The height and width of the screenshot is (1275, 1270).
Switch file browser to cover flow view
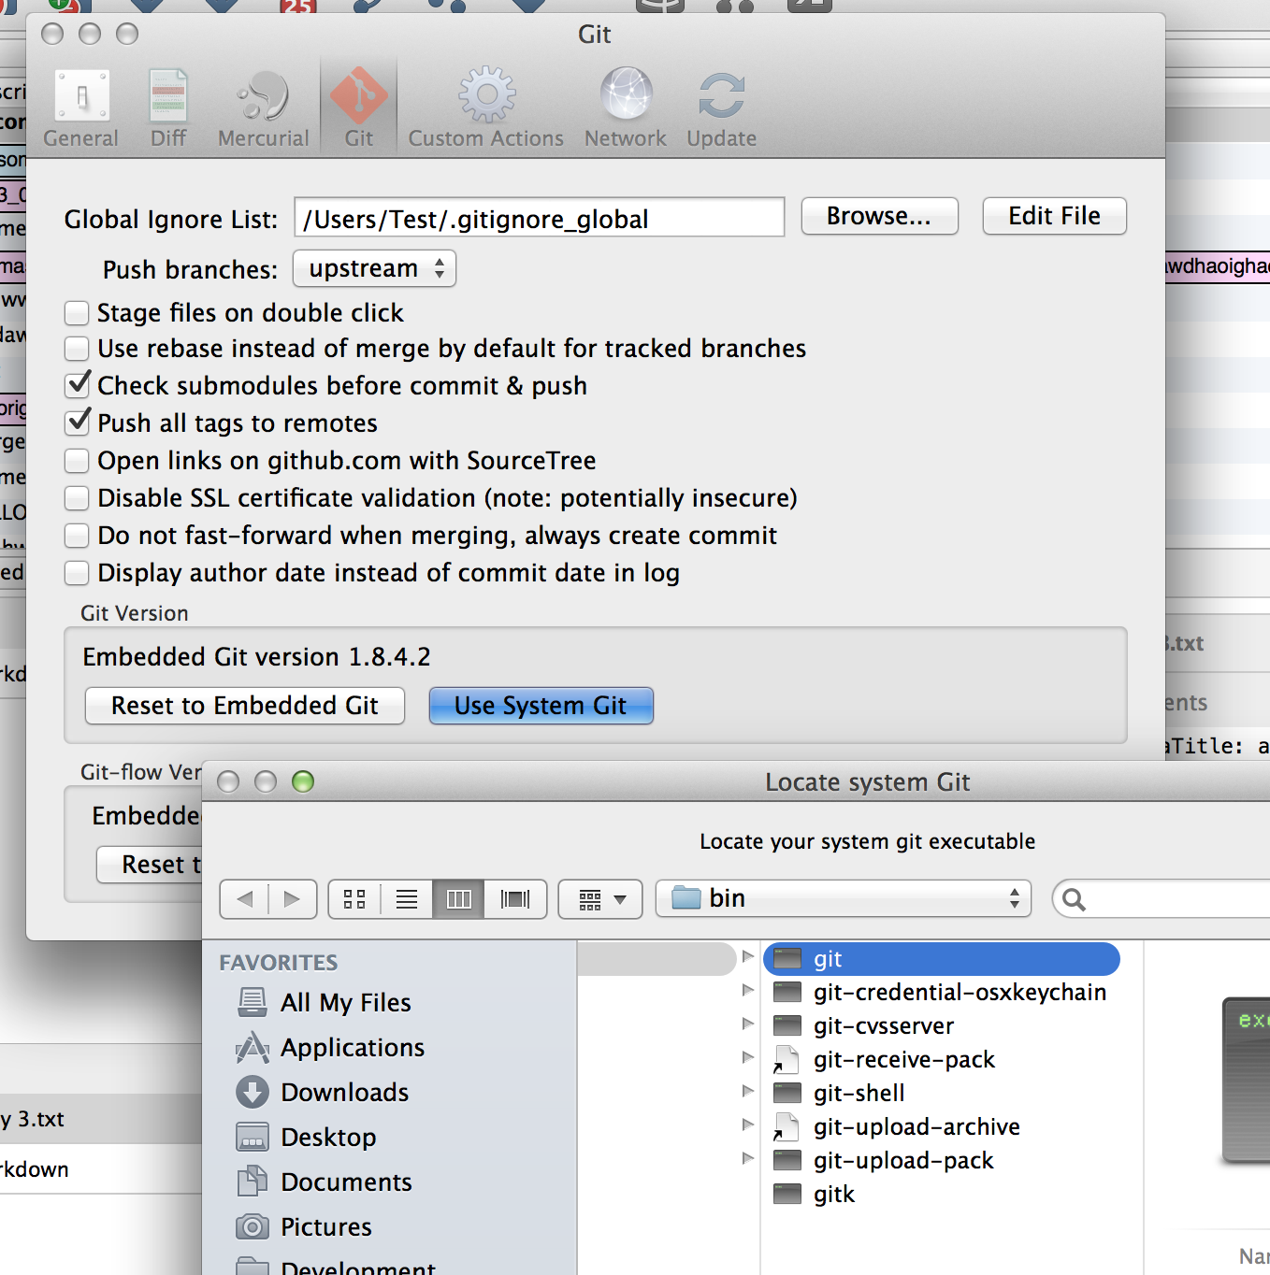[515, 899]
